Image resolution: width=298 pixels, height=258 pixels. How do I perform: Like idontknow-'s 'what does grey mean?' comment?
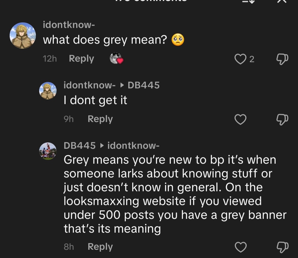point(241,58)
